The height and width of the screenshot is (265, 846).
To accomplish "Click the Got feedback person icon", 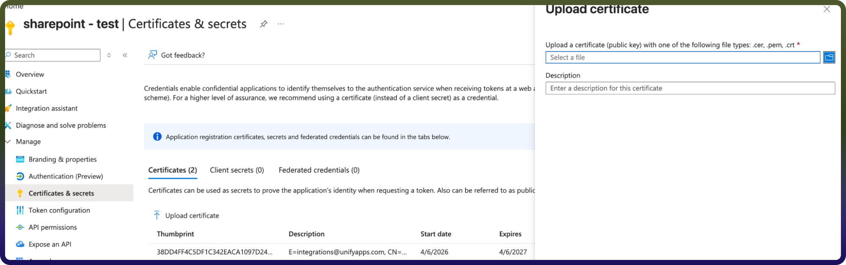I will 152,55.
